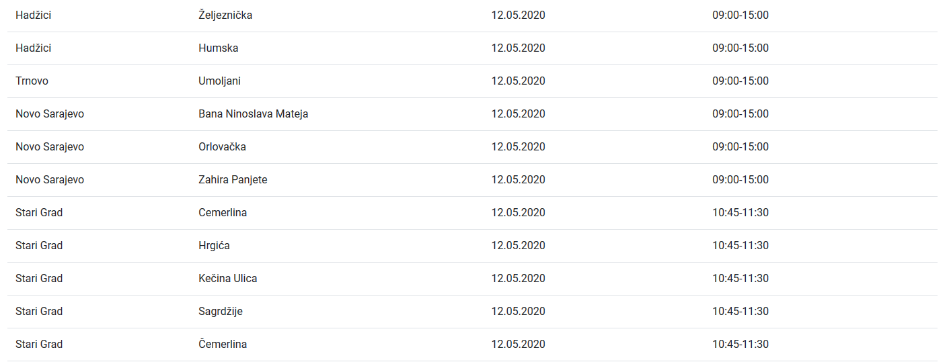This screenshot has width=951, height=362.
Task: Select the Hrgića street entry
Action: [214, 245]
